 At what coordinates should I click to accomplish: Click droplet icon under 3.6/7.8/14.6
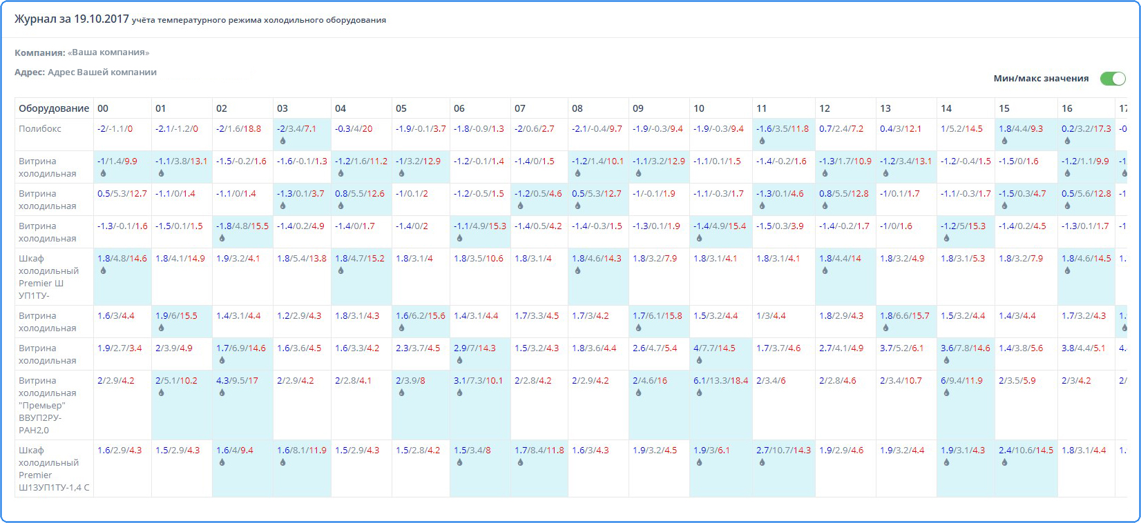tap(946, 360)
